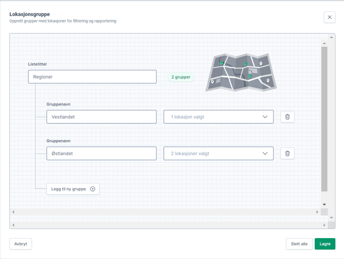344x259 pixels.
Task: Click the outer horizontal scrollbar left arrow
Action: pyautogui.click(x=13, y=225)
